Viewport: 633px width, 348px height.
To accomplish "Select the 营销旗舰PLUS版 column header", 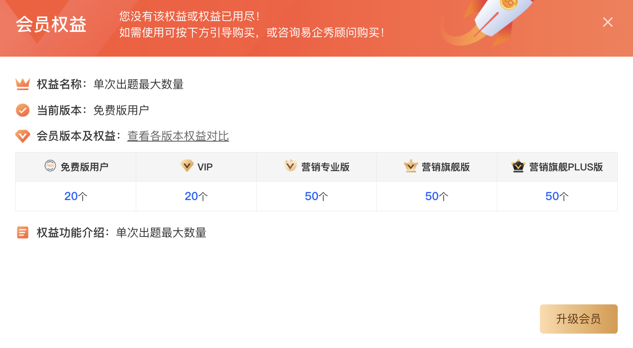I will tap(557, 167).
